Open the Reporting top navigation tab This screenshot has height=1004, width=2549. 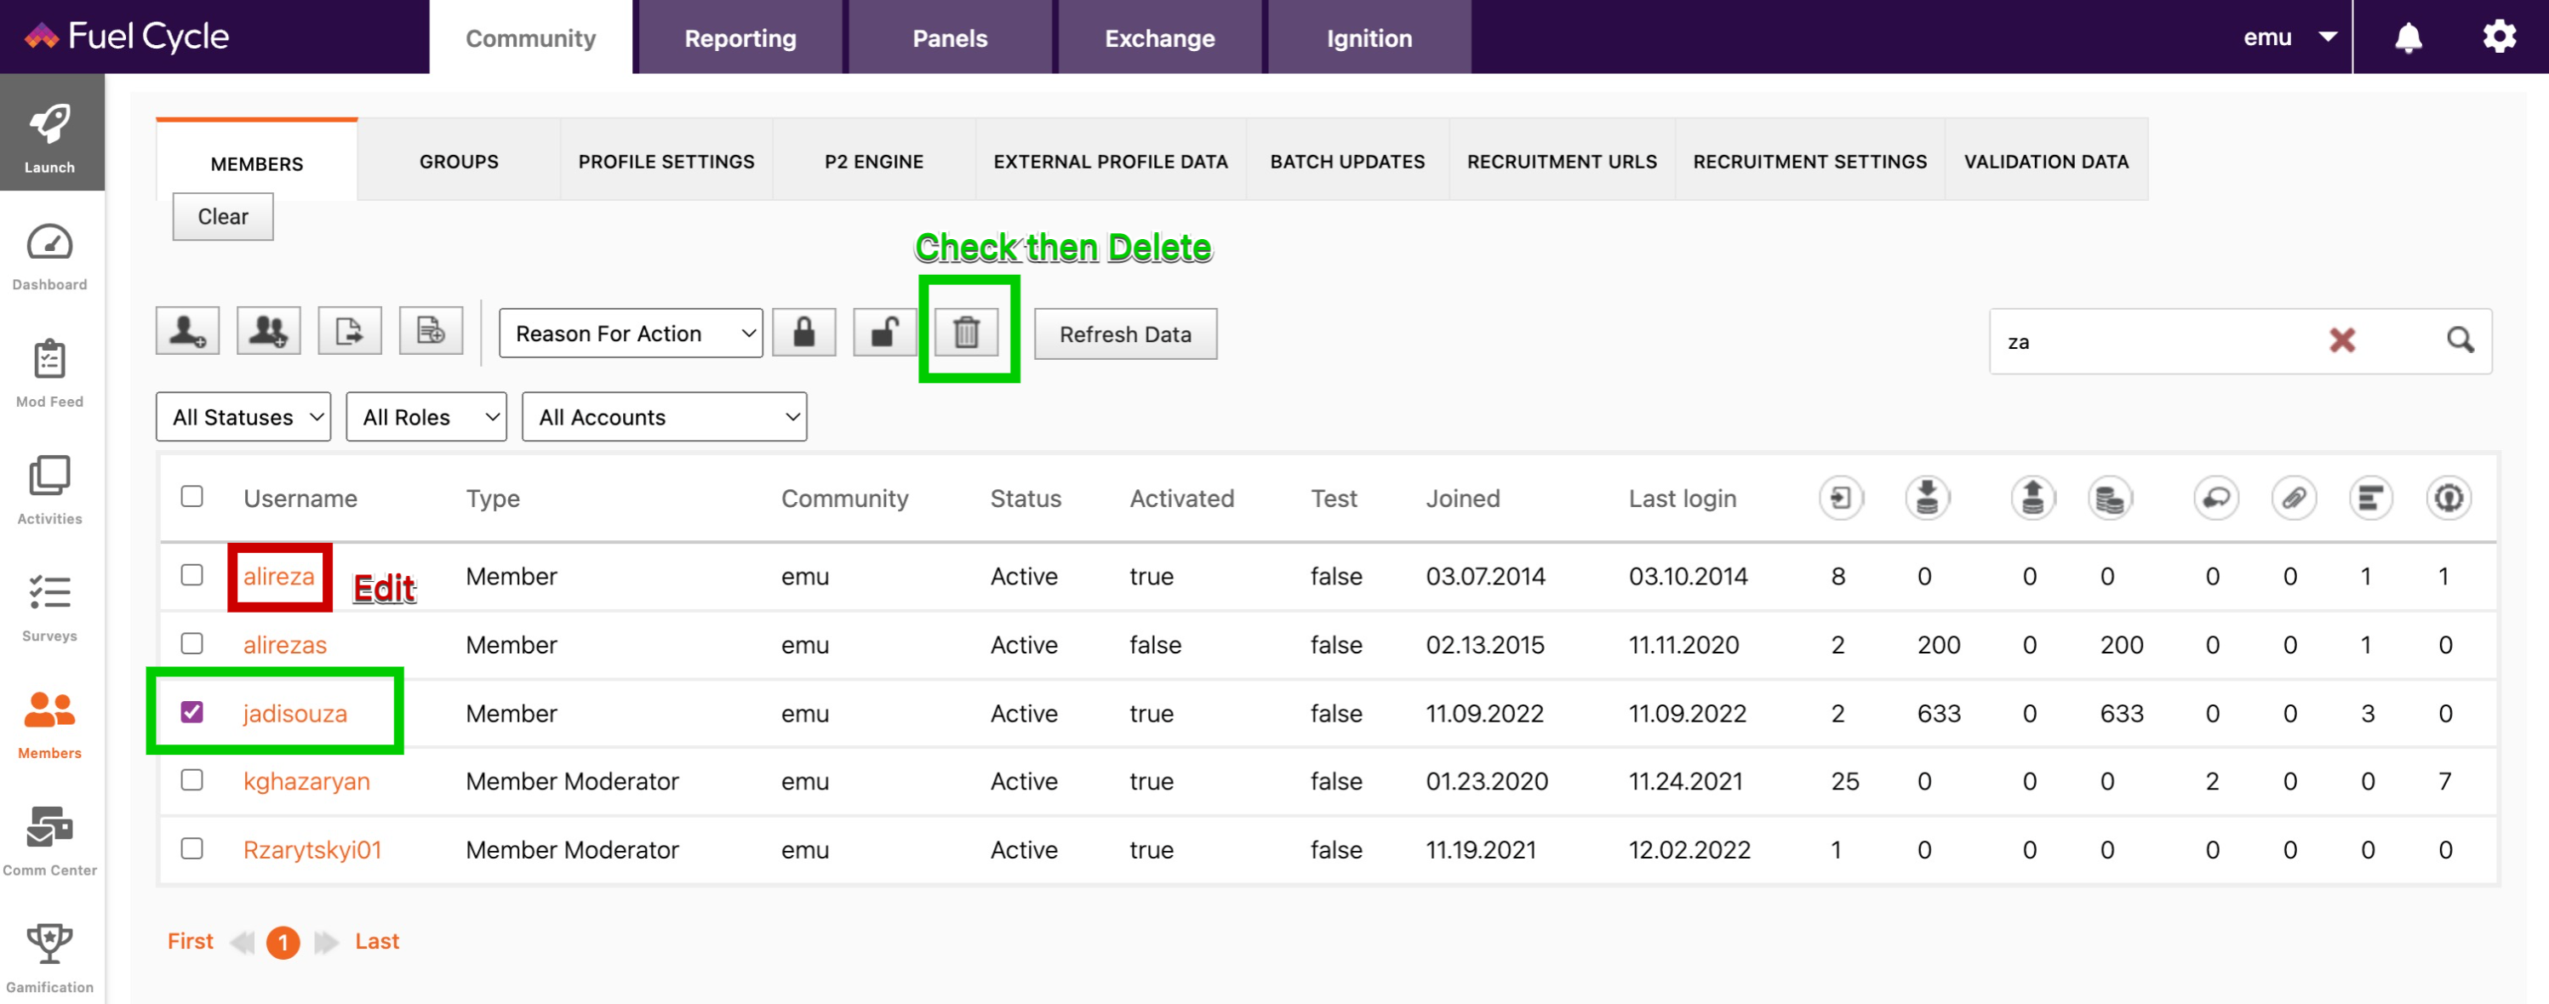[740, 38]
